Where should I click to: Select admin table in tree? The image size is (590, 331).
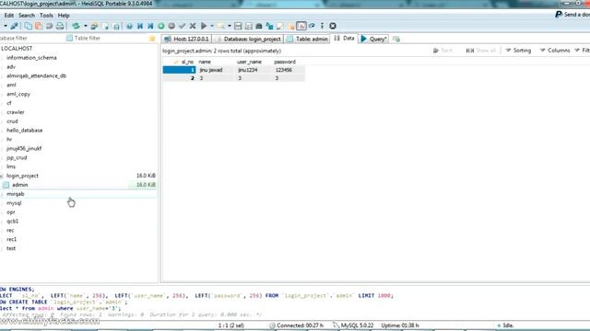[x=19, y=185]
